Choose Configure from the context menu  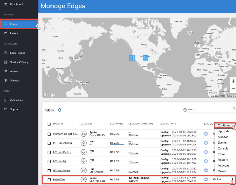pyautogui.click(x=224, y=125)
